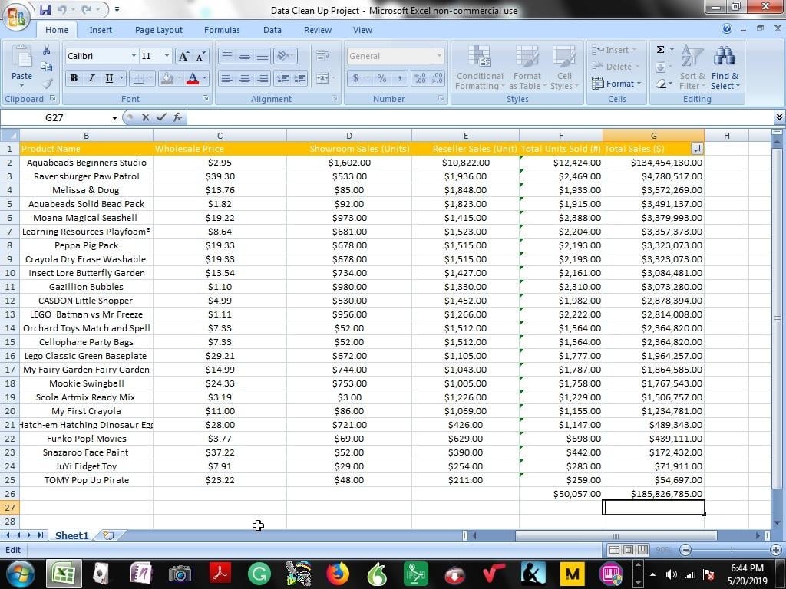Viewport: 786px width, 589px height.
Task: Open the font size dropdown
Action: tap(167, 55)
